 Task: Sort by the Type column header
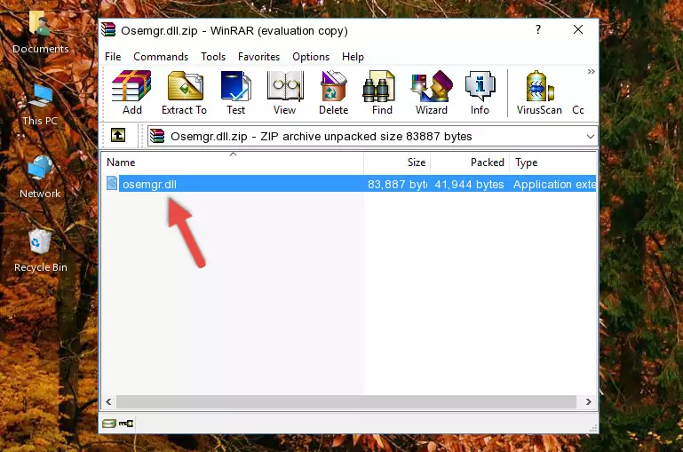coord(552,163)
